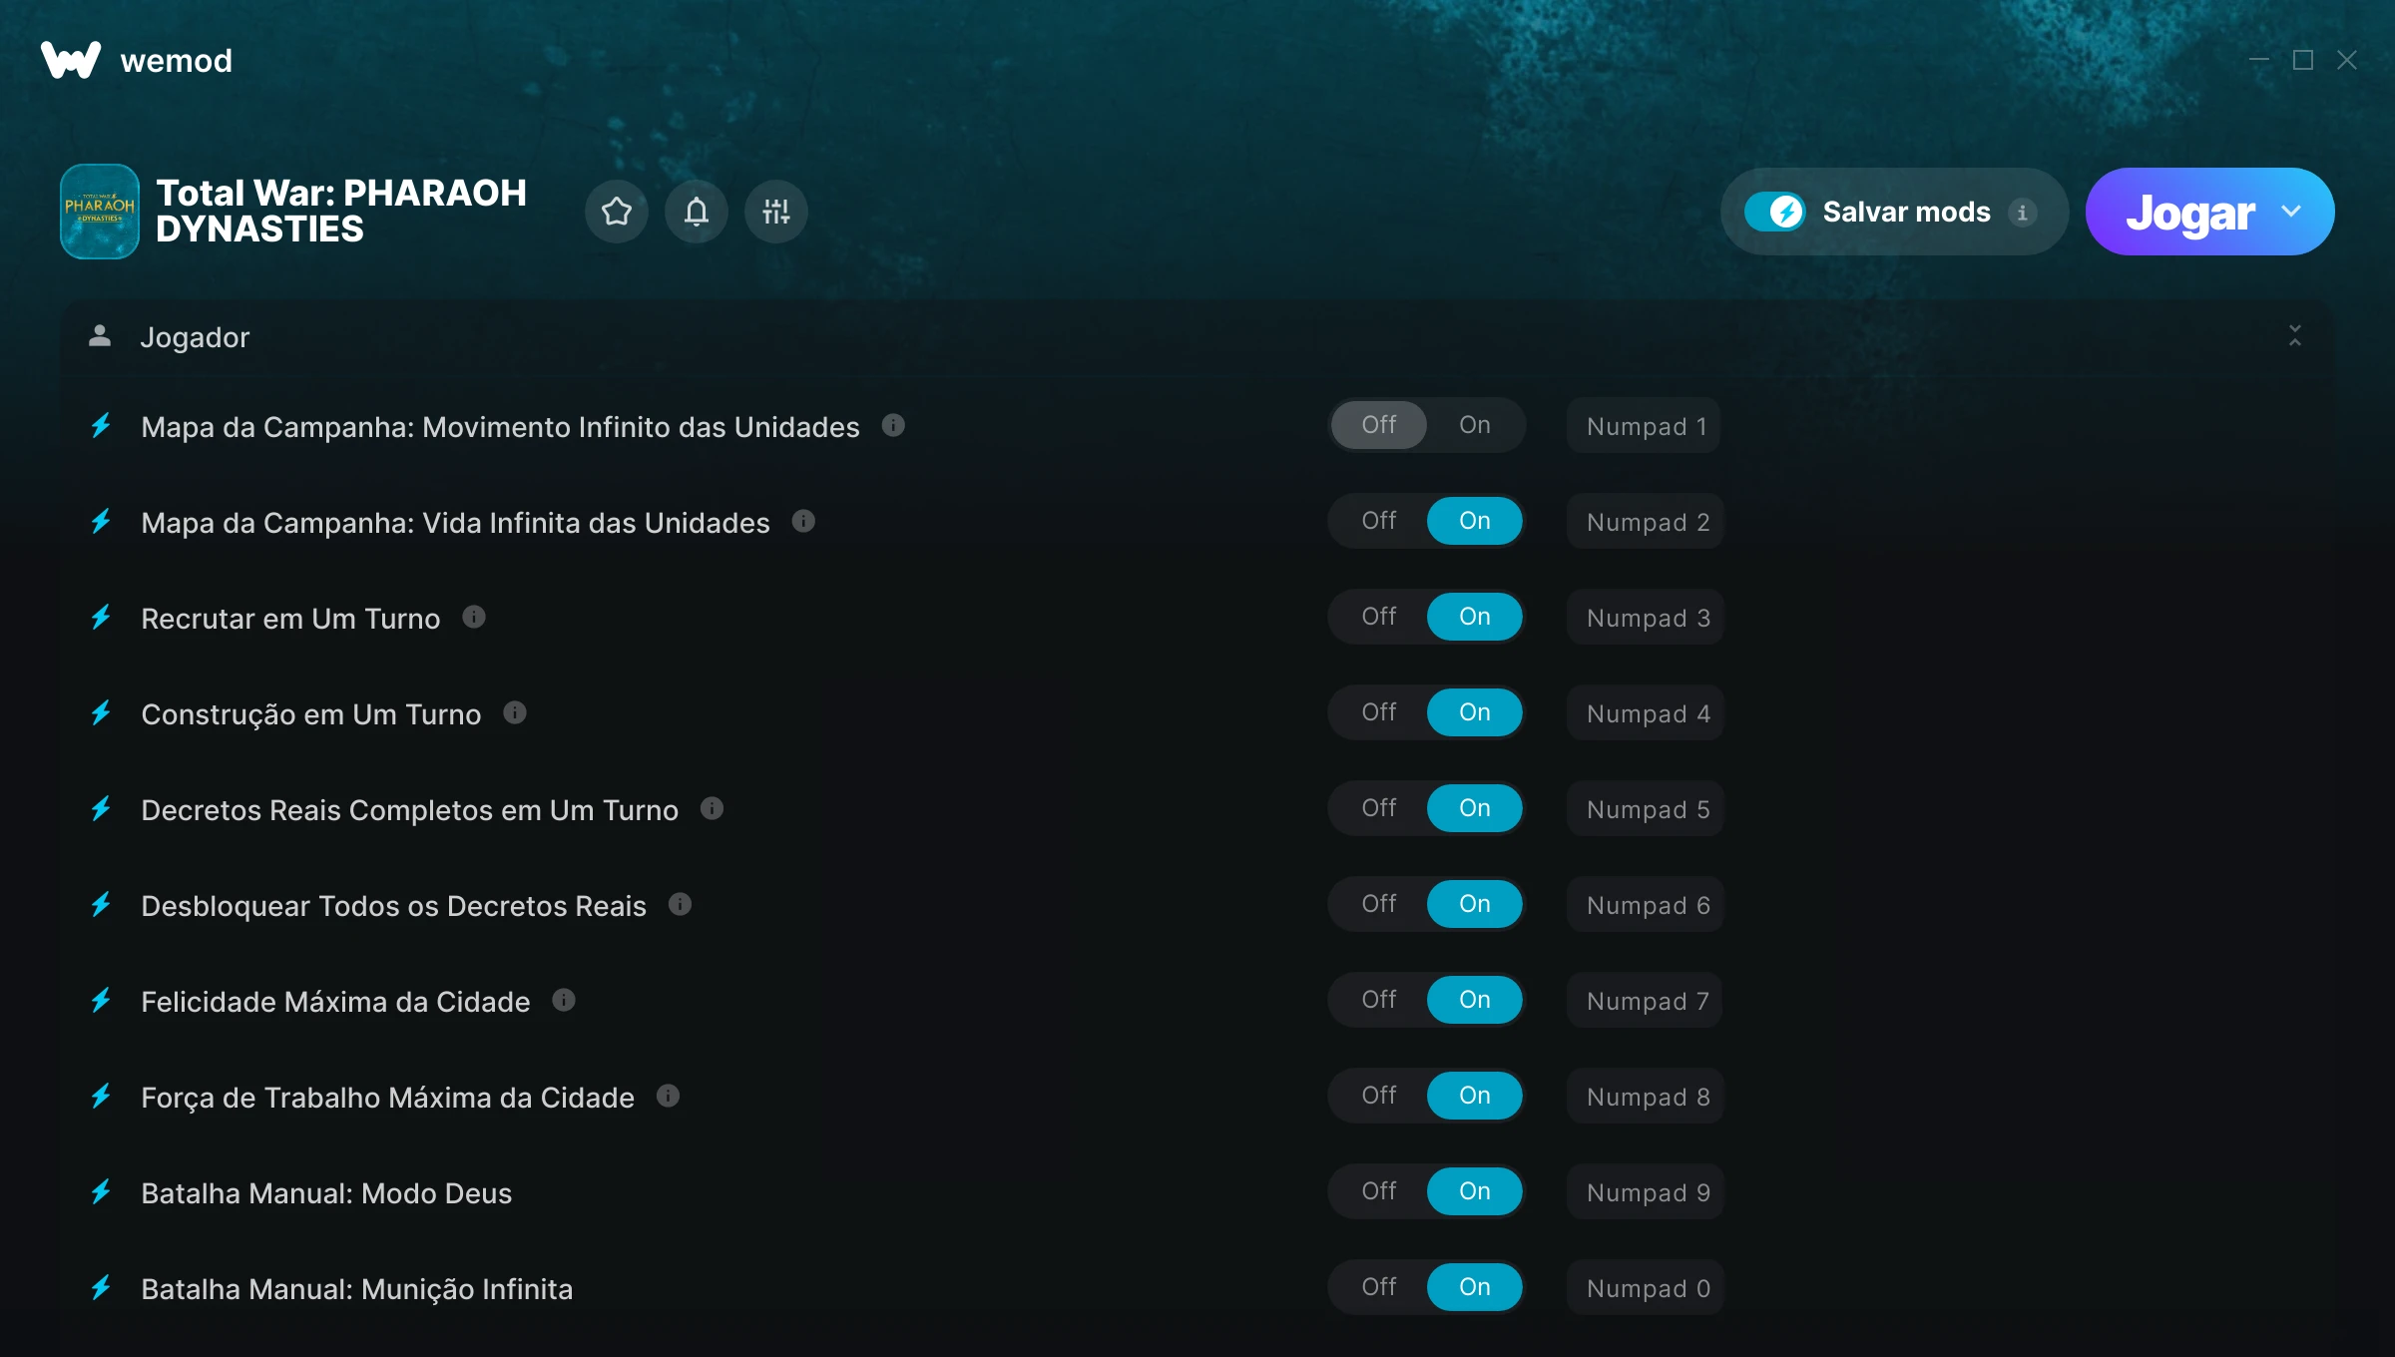
Task: Open mod settings sliders icon
Action: (x=775, y=212)
